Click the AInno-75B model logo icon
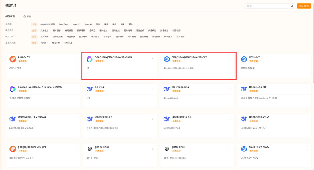Image resolution: width=314 pixels, height=170 pixels. 13,59
